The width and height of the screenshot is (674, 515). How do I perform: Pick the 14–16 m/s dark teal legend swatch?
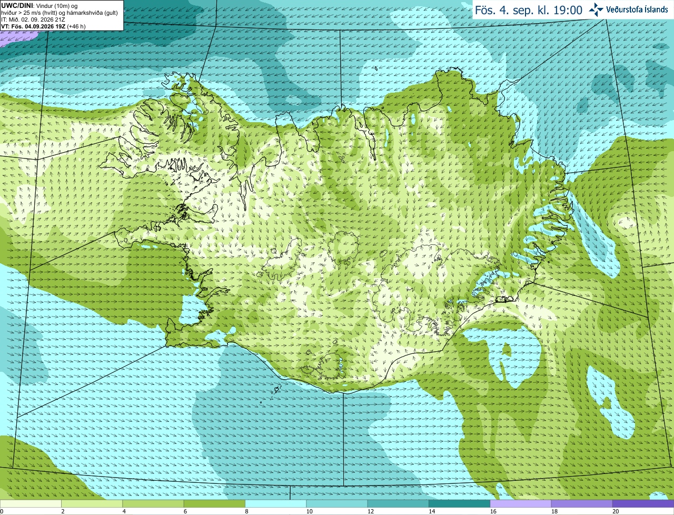click(459, 503)
